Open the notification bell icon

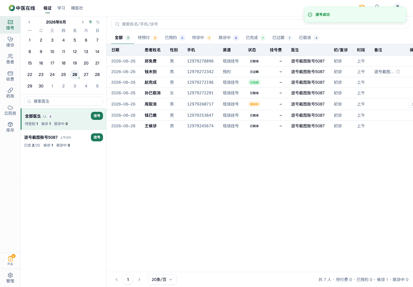[x=377, y=6]
